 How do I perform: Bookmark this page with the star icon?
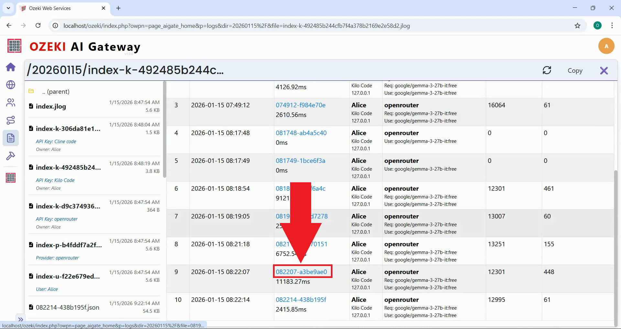click(577, 26)
